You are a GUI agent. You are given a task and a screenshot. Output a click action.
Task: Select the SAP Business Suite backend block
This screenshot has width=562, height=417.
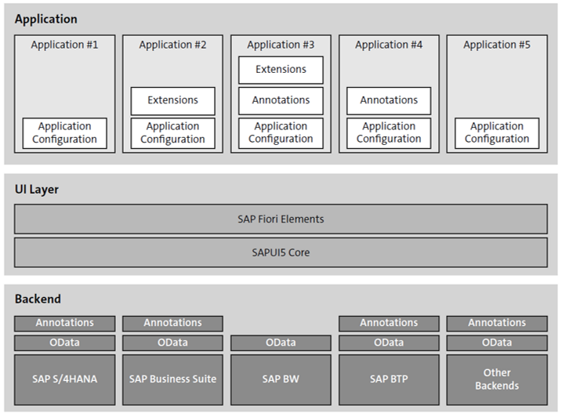click(172, 379)
